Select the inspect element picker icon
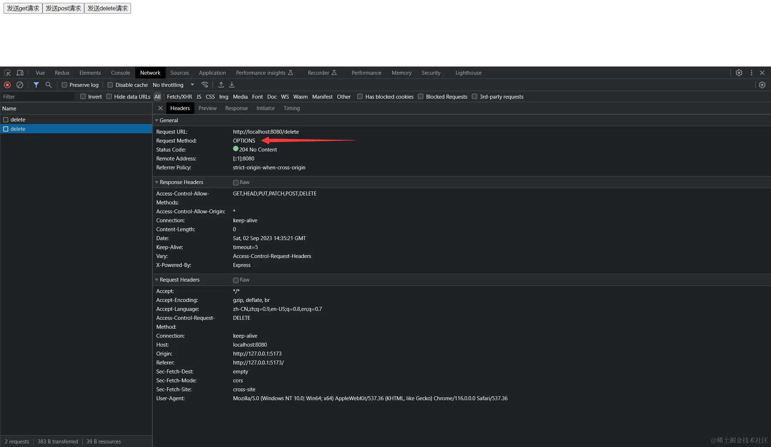The height and width of the screenshot is (447, 771). [7, 73]
